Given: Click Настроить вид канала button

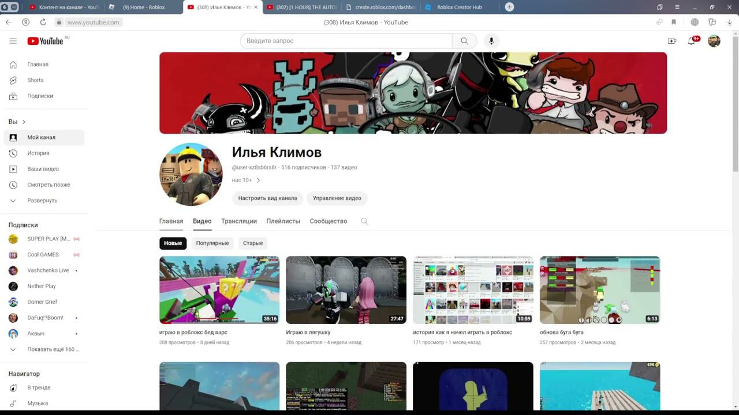Looking at the screenshot, I should pos(267,198).
